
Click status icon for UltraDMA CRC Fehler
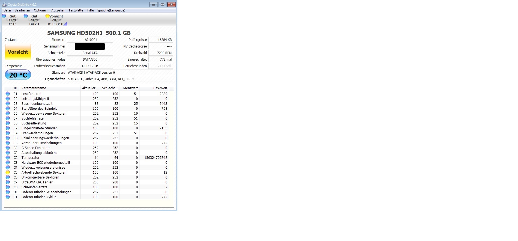coord(8,182)
